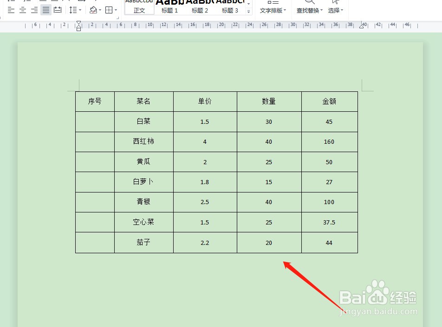The height and width of the screenshot is (327, 442).
Task: Click the center alignment icon
Action: coord(22,10)
